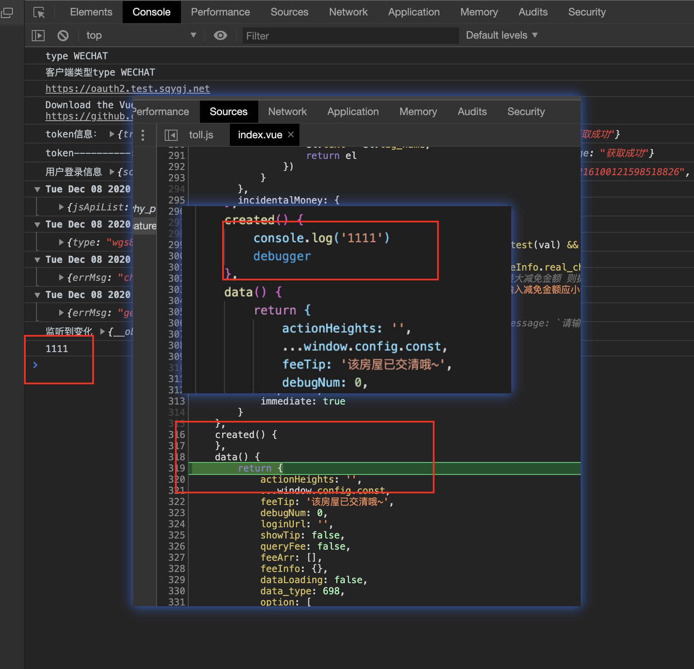Toggle the device toolbar icon

tap(7, 12)
